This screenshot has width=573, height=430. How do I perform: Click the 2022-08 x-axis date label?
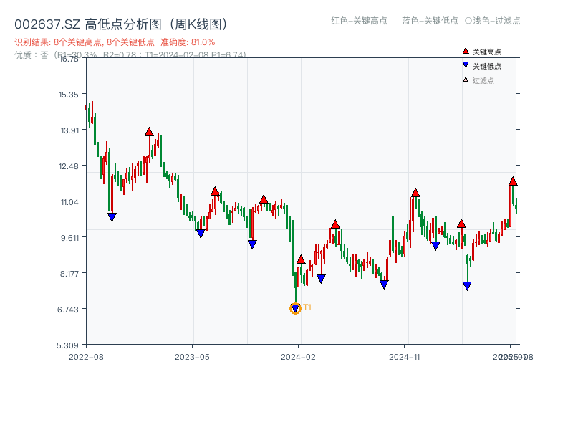(x=86, y=356)
